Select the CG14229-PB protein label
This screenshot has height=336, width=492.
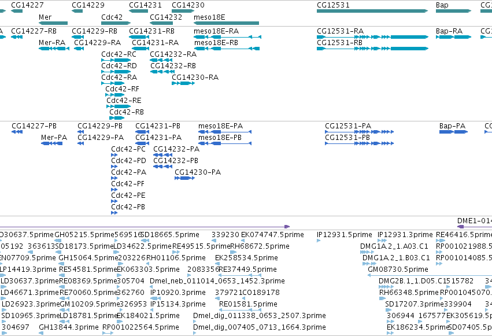click(x=100, y=126)
